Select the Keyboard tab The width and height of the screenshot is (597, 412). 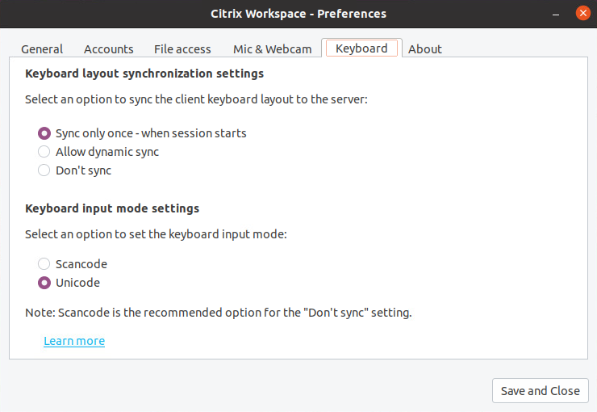[x=361, y=48]
